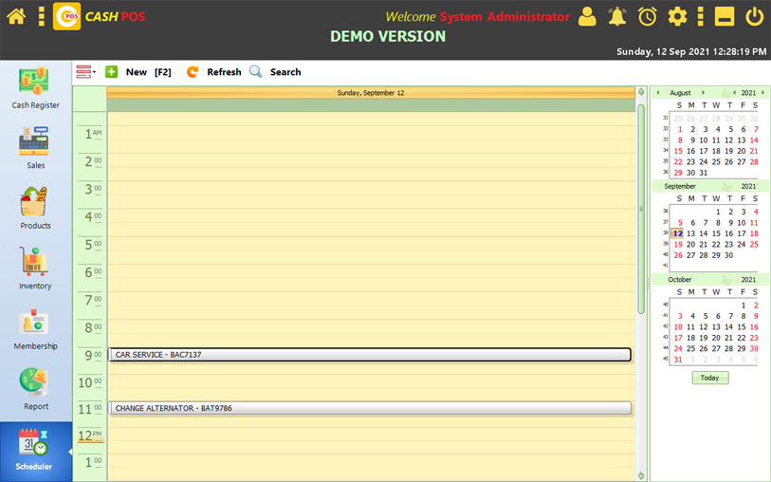Image resolution: width=771 pixels, height=482 pixels.
Task: Click the Cash POS logo
Action: tap(67, 16)
